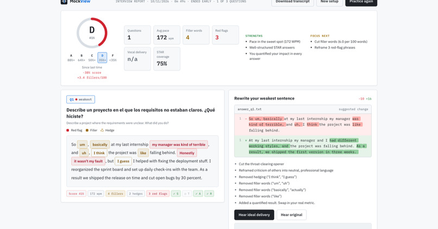Start Practice again session

point(361,2)
